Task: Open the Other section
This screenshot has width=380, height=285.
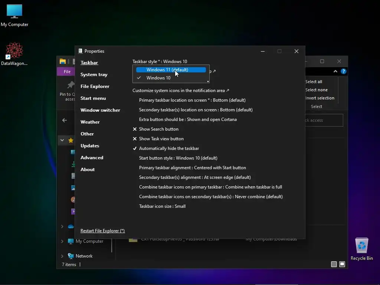Action: [x=87, y=134]
